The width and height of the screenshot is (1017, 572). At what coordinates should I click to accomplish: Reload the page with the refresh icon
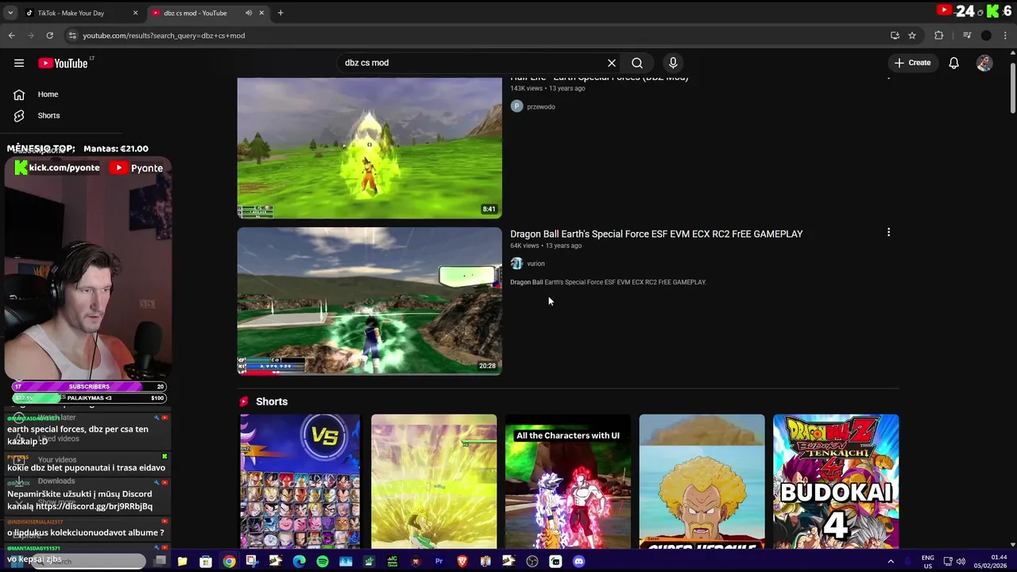(x=49, y=35)
